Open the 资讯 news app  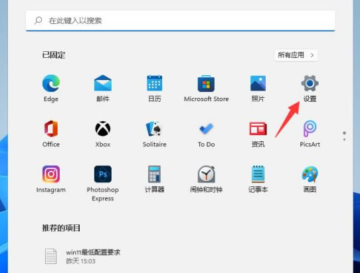coord(258,134)
